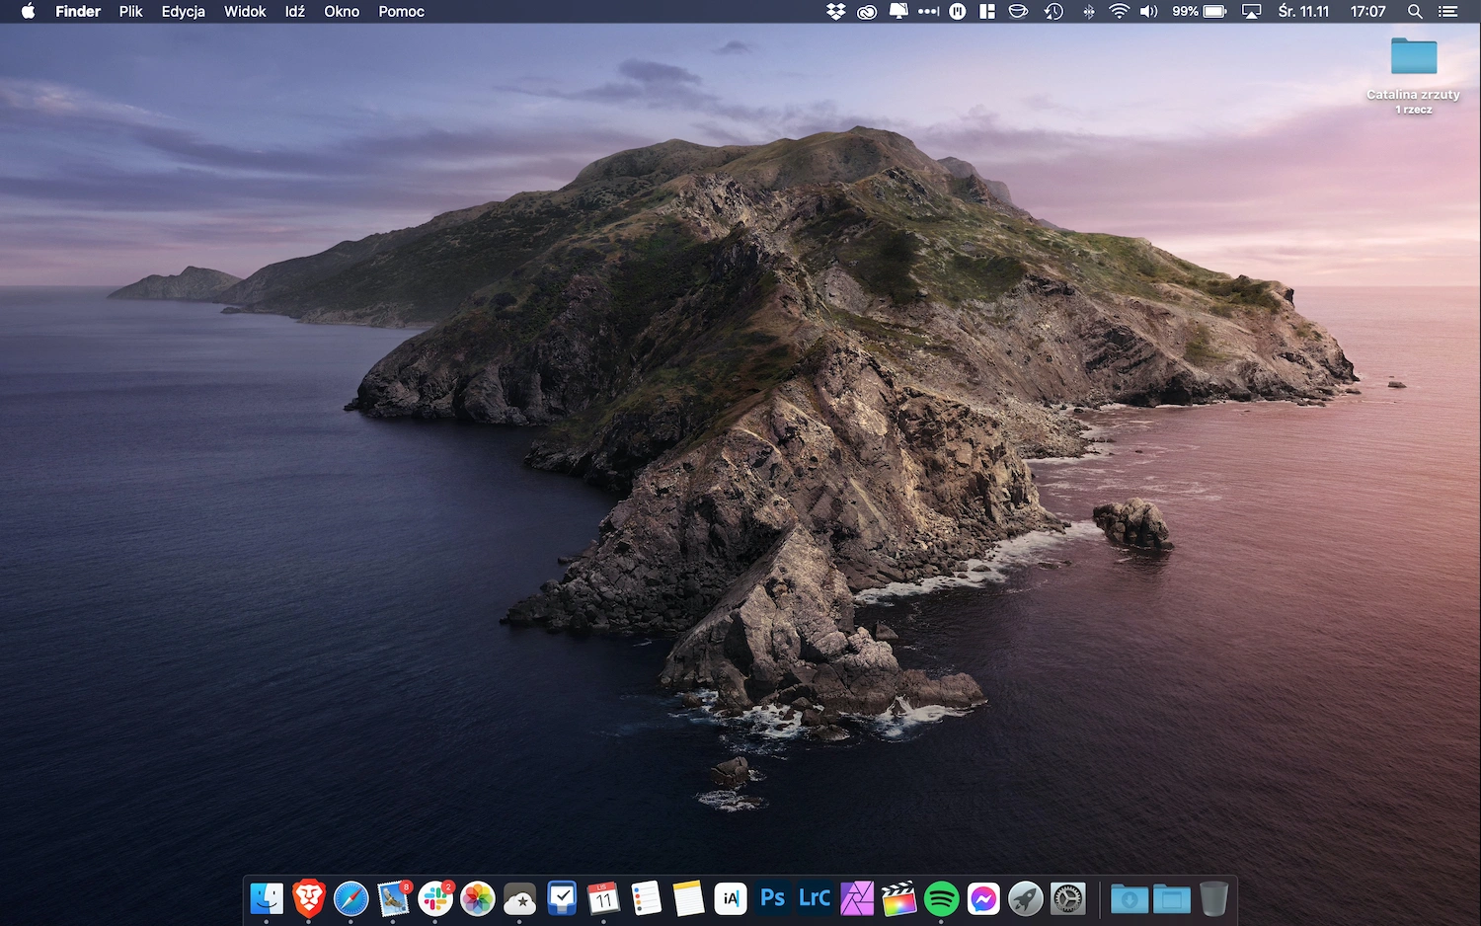Open Time Machine menu bar icon
The image size is (1481, 926).
(1053, 12)
